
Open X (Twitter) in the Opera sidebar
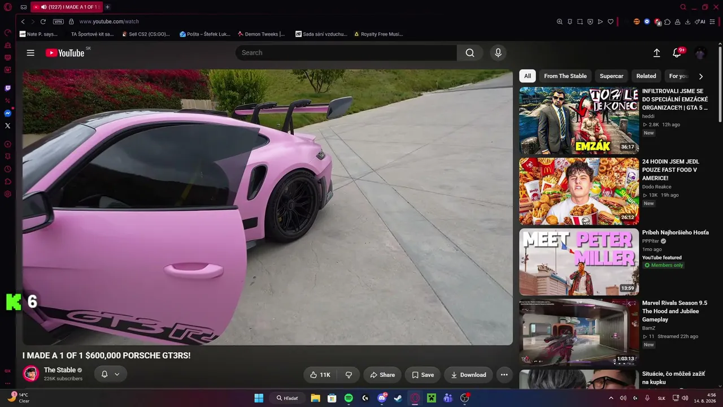click(8, 125)
